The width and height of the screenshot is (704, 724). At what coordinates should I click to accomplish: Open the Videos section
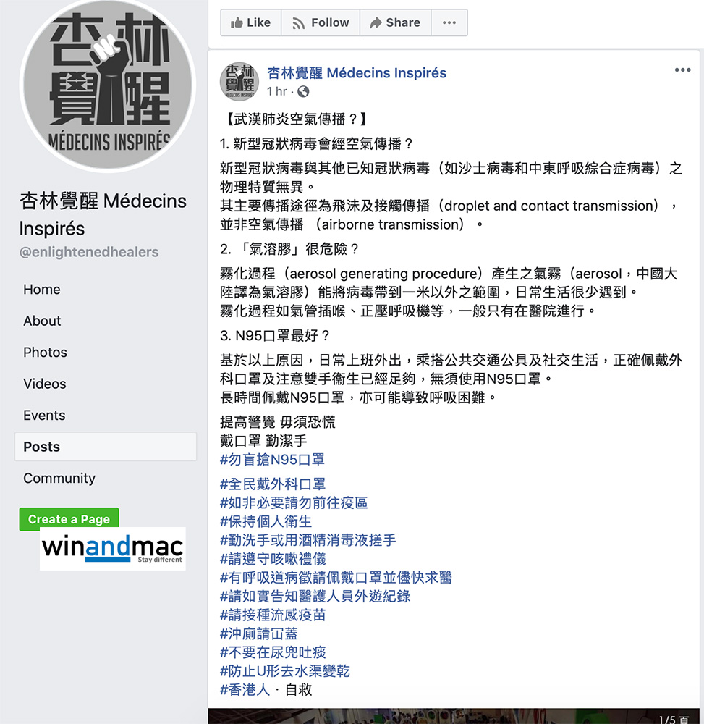[45, 384]
